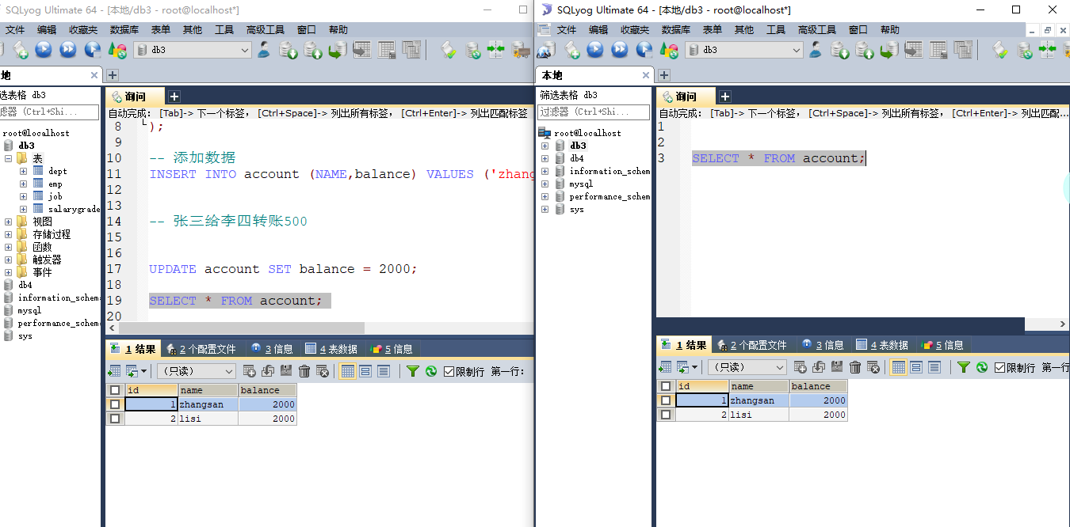Add new query tab beside 询问 in right window

pos(724,97)
